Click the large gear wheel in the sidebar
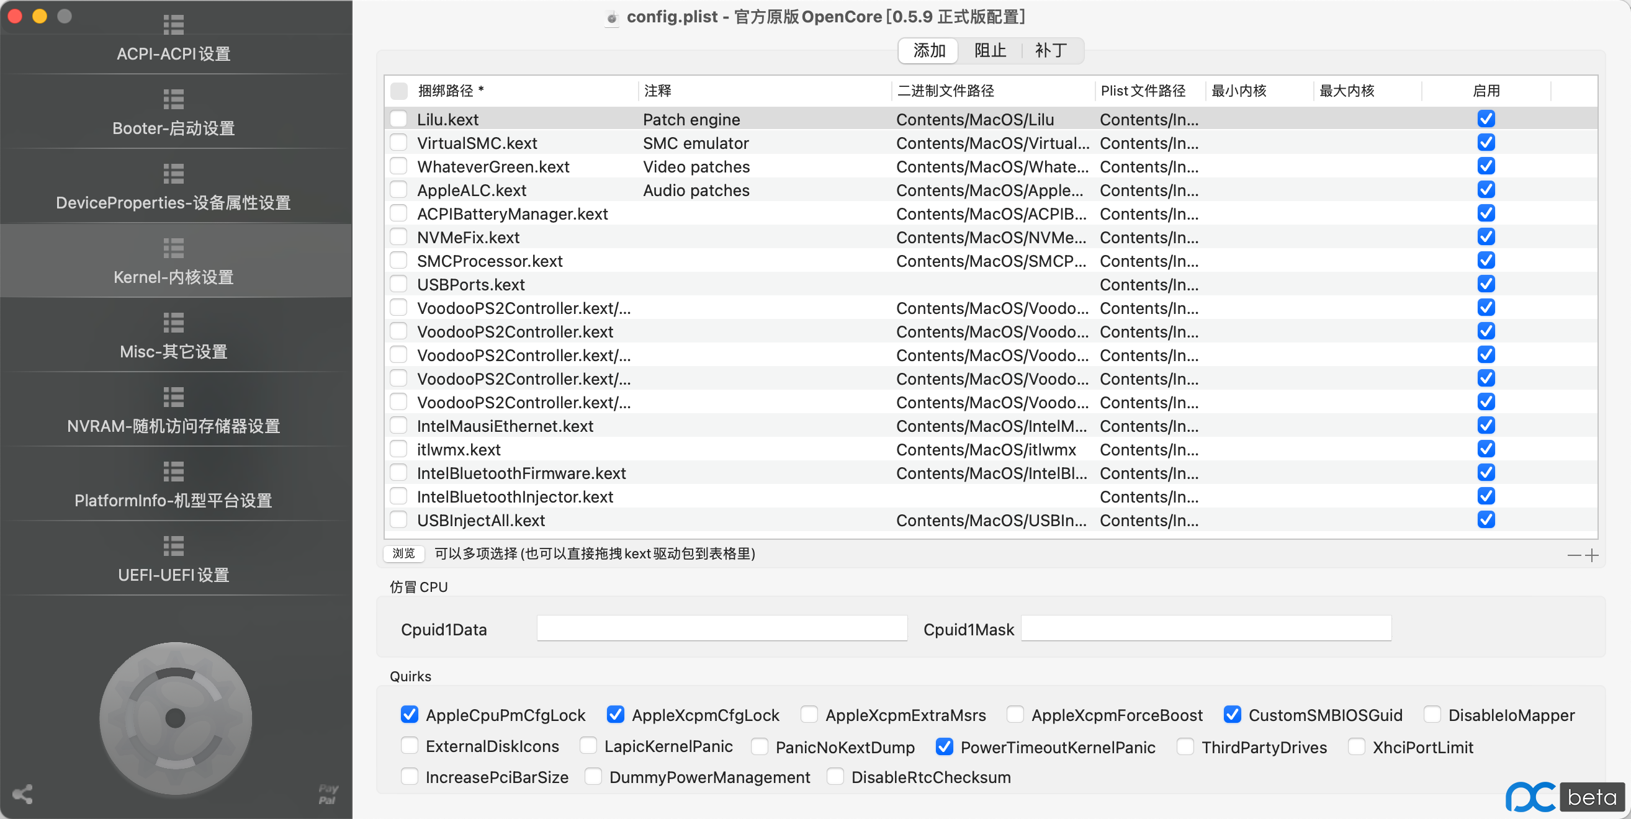The height and width of the screenshot is (819, 1631). coord(176,718)
